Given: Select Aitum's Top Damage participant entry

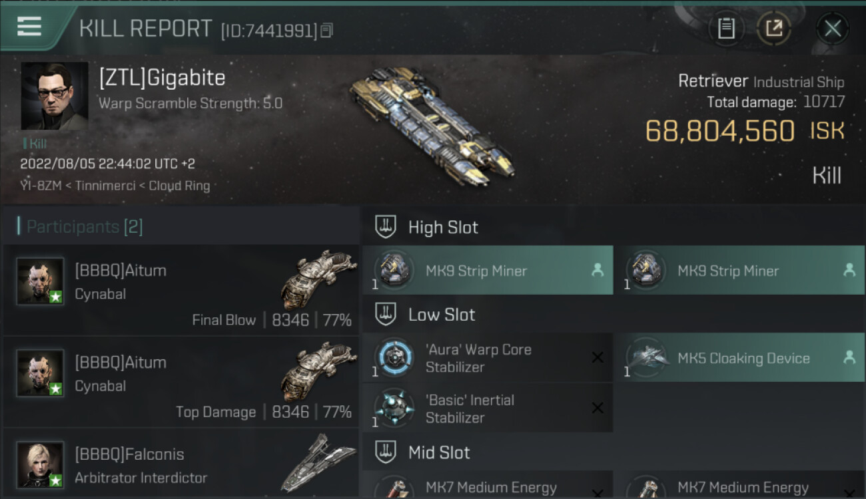Looking at the screenshot, I should pos(181,381).
